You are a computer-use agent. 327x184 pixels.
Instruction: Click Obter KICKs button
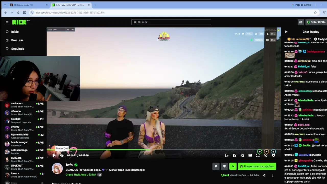point(316,22)
